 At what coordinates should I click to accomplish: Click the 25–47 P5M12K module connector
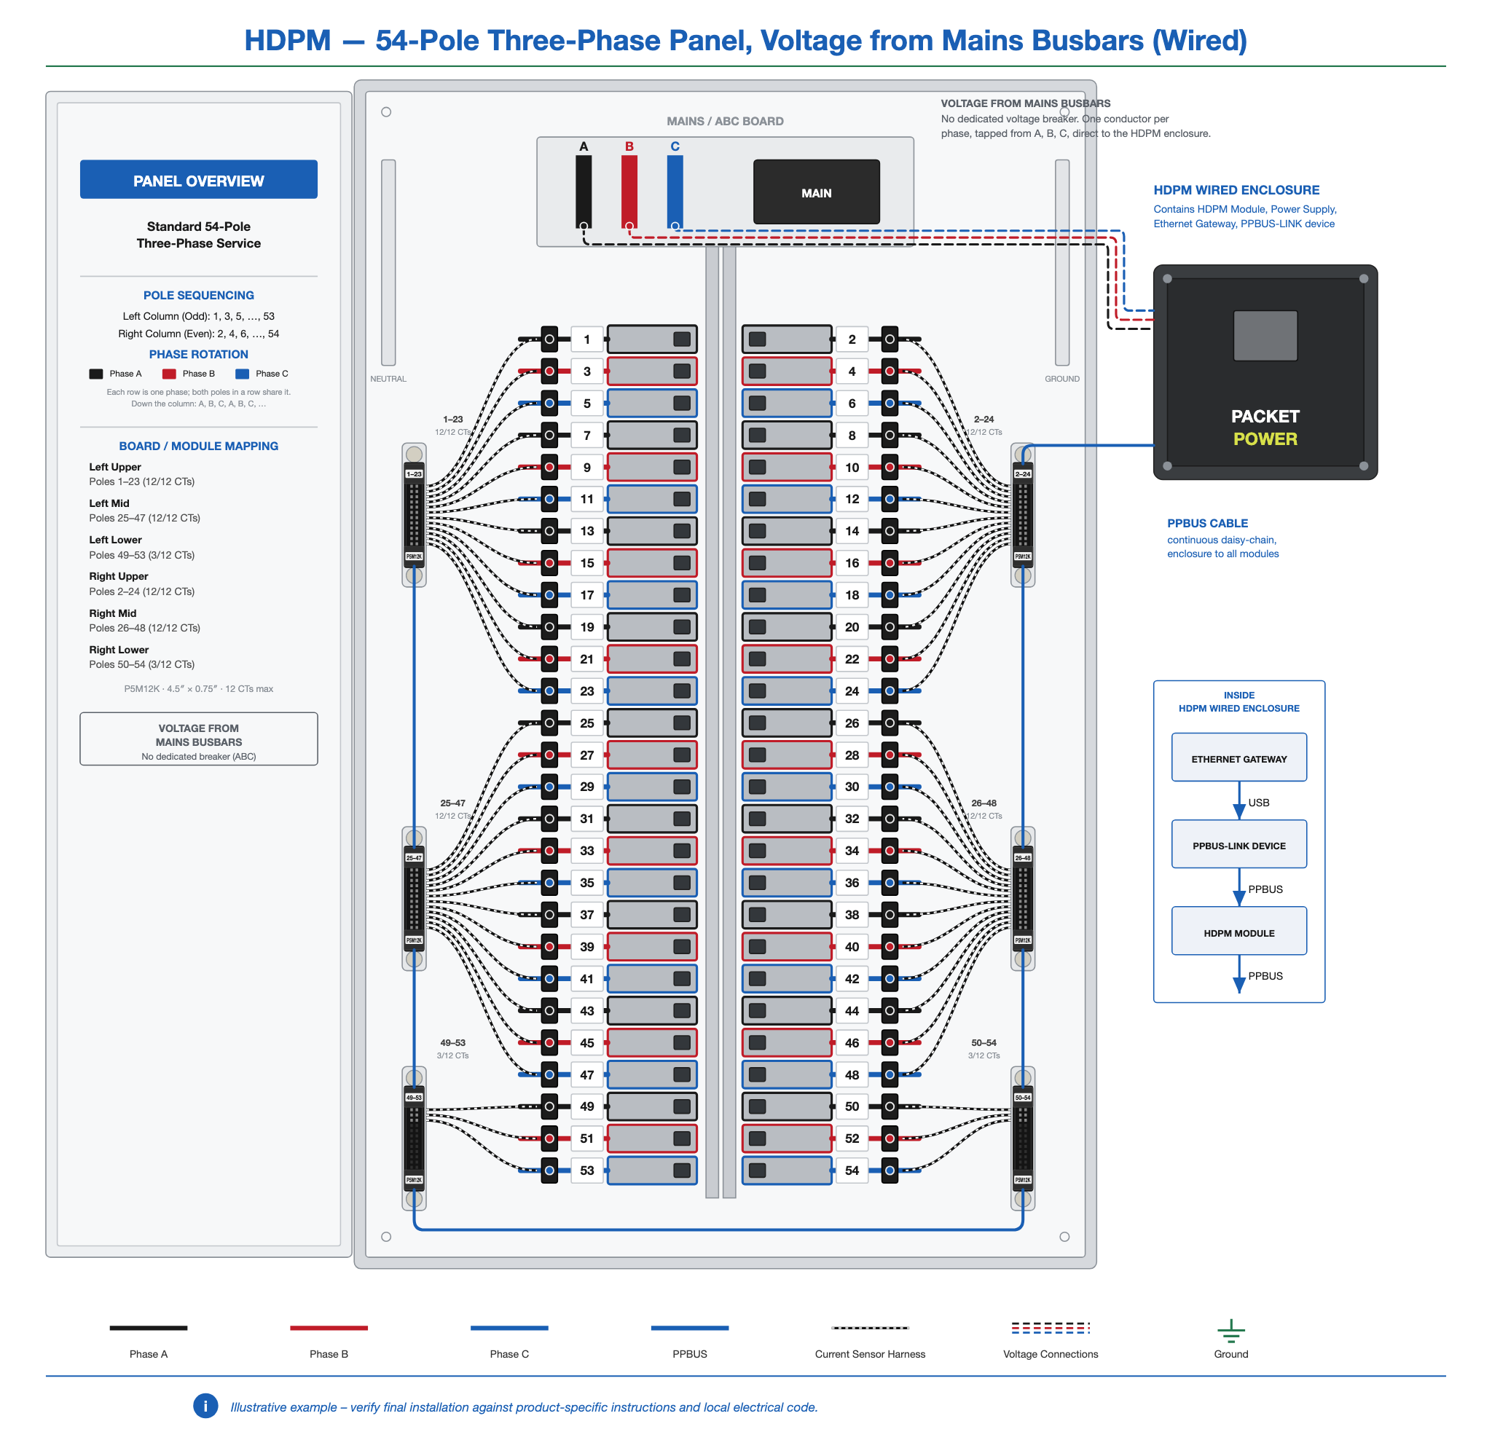414,899
